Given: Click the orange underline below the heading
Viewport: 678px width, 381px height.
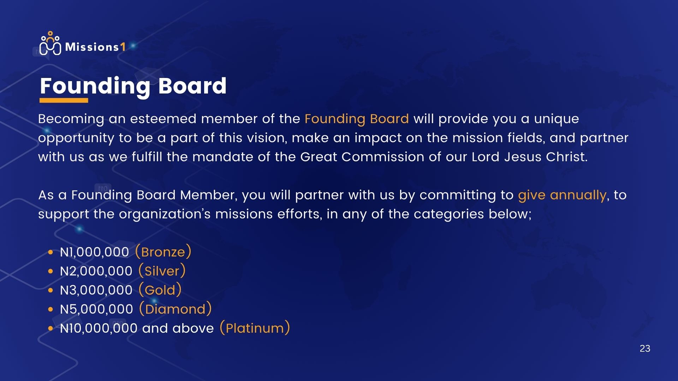Looking at the screenshot, I should 64,101.
